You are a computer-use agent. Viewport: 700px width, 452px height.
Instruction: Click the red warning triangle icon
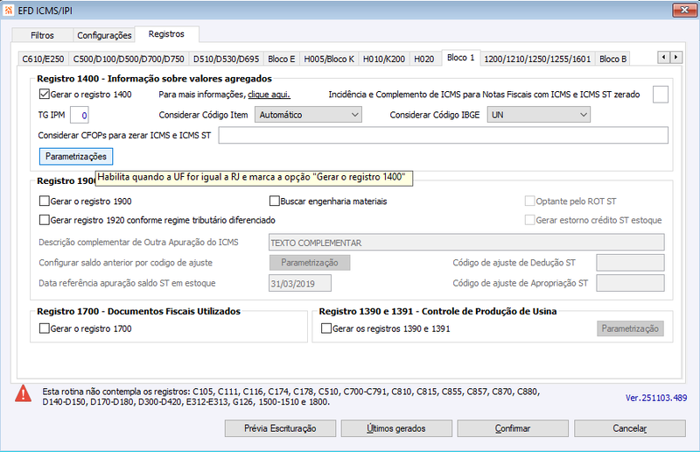pos(24,394)
